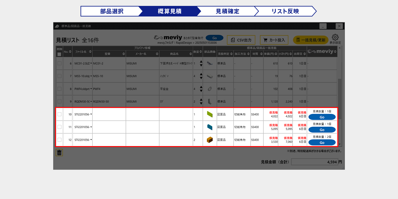The image size is (398, 199).
Task: Open the MC01-2 file name dropdown
Action: 91,63
